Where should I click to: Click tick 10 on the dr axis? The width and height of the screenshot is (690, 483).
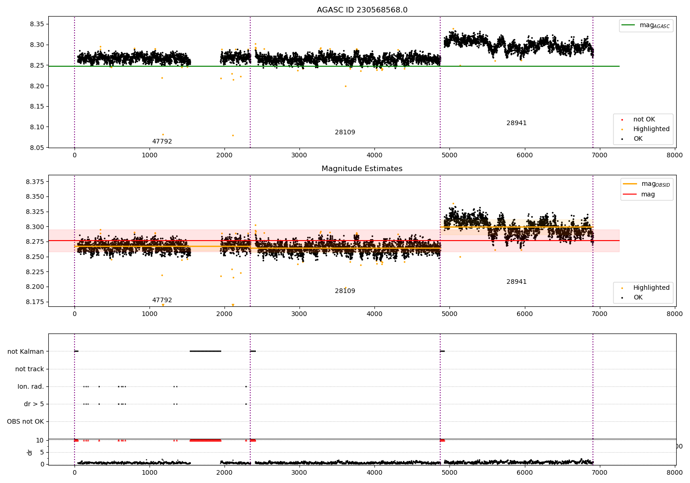[40, 440]
